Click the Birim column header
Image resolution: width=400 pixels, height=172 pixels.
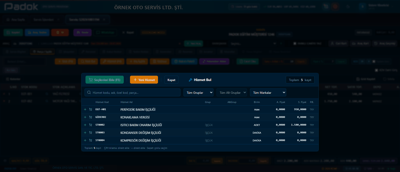pyautogui.click(x=257, y=102)
